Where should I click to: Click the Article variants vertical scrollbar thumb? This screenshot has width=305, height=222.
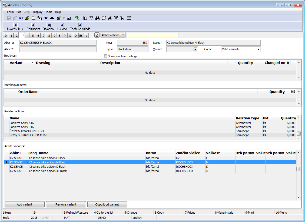[299, 169]
